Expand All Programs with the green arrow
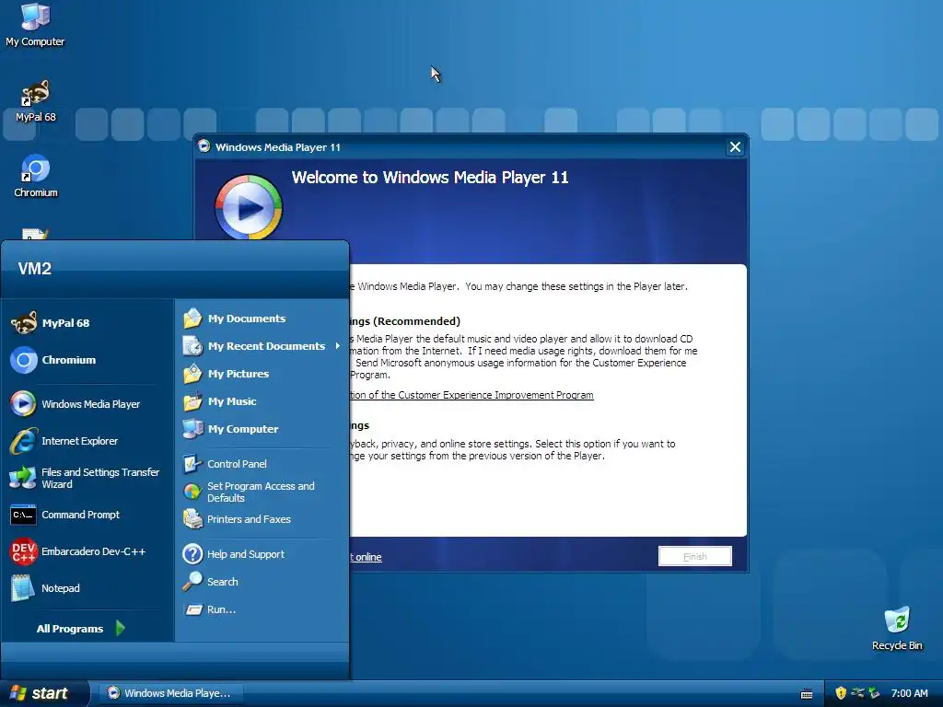Screen dimensions: 943x707 click(x=121, y=628)
